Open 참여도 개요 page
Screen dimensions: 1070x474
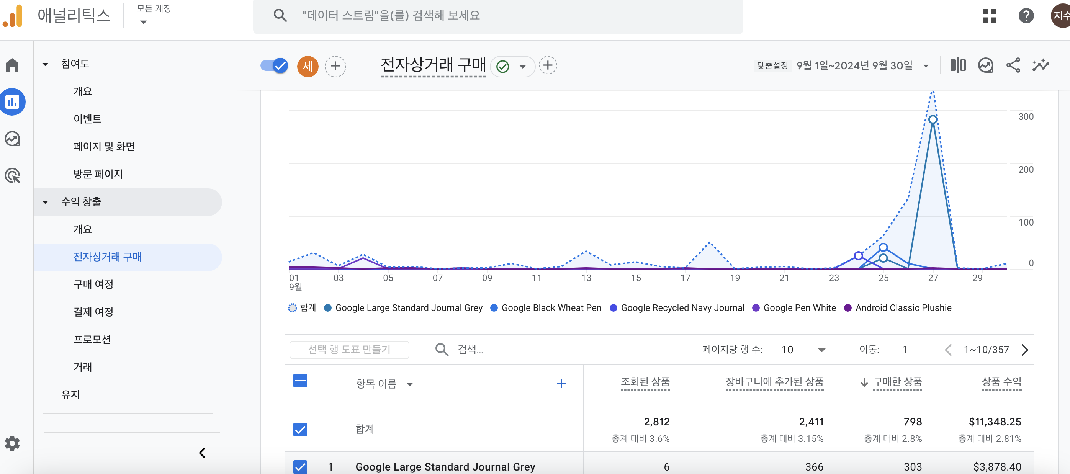point(83,92)
